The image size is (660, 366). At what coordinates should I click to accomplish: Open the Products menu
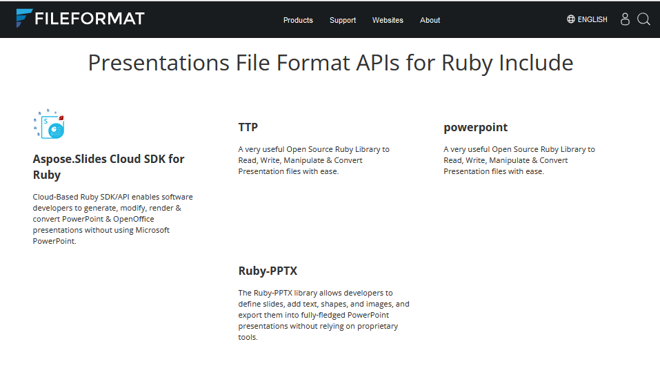(298, 20)
